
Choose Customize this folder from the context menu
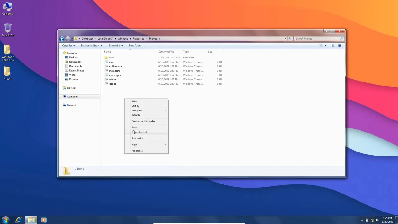(x=146, y=121)
